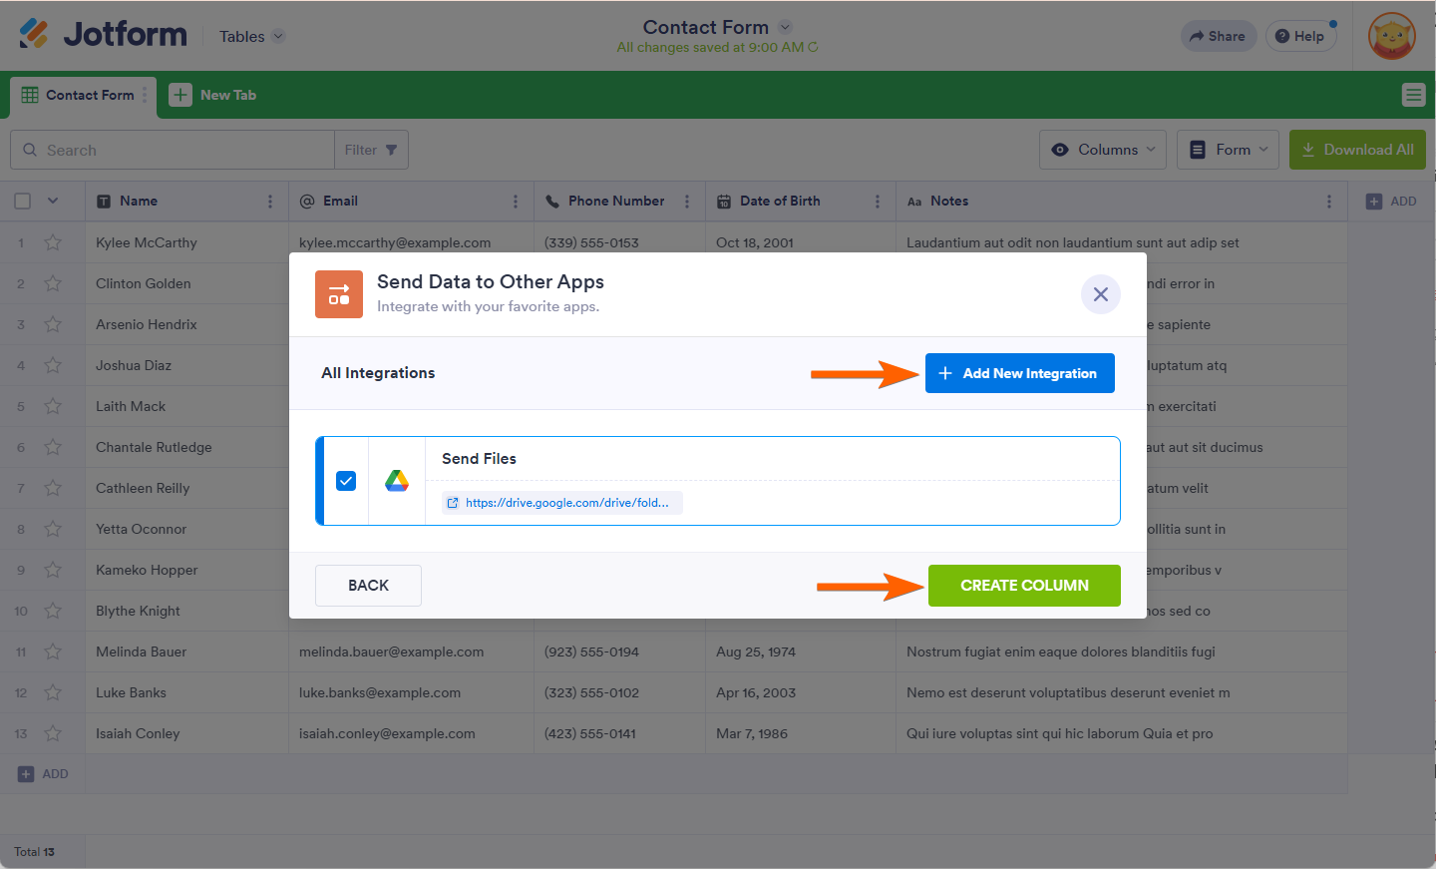
Task: Click the Contact Form tab options dots
Action: click(145, 95)
